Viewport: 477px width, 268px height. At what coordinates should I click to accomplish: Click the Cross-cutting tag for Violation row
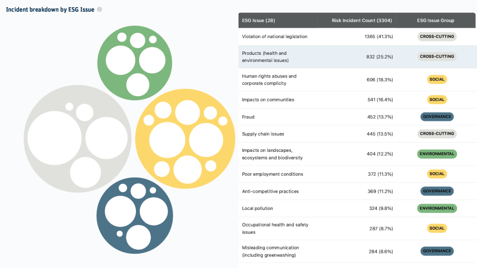[437, 37]
